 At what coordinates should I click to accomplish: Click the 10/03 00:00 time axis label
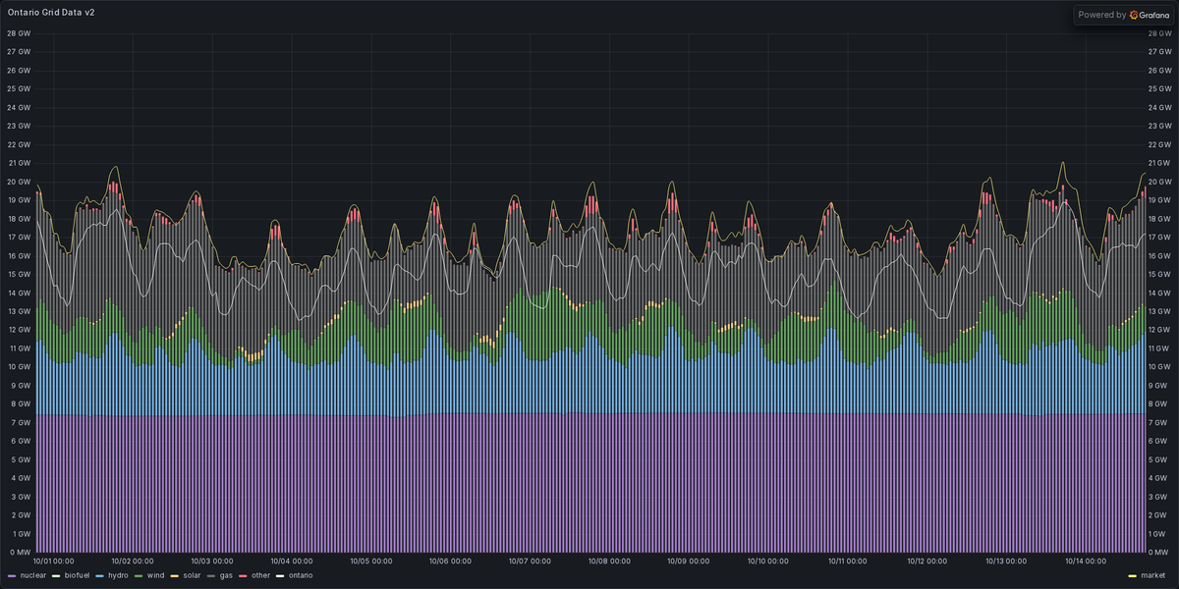[212, 562]
